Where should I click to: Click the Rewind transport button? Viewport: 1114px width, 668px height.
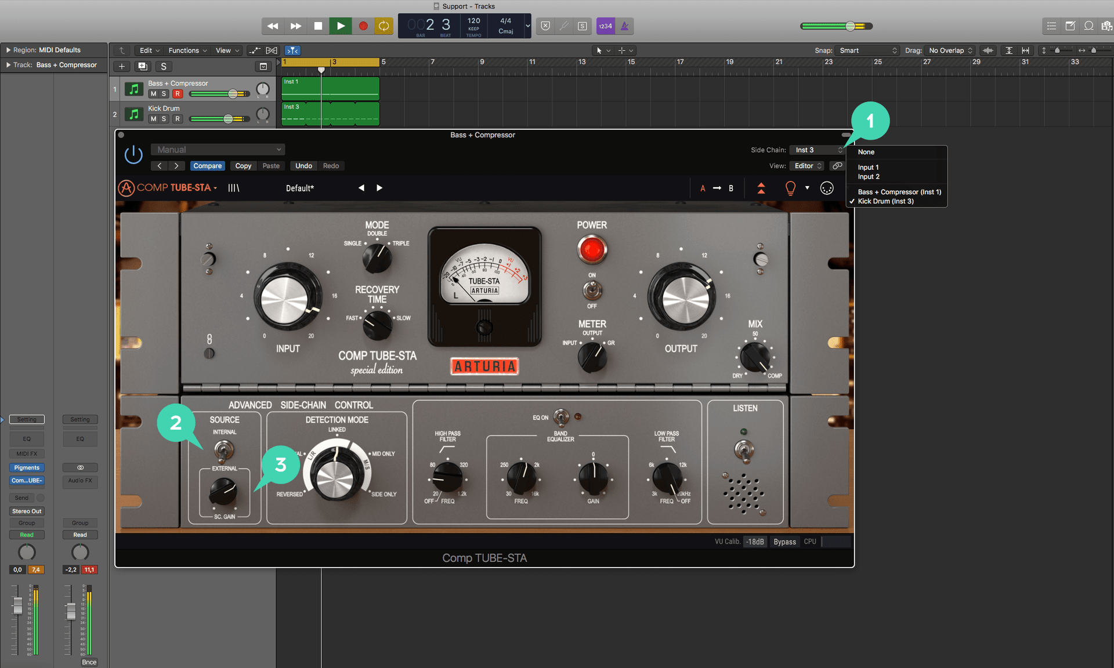pos(273,26)
